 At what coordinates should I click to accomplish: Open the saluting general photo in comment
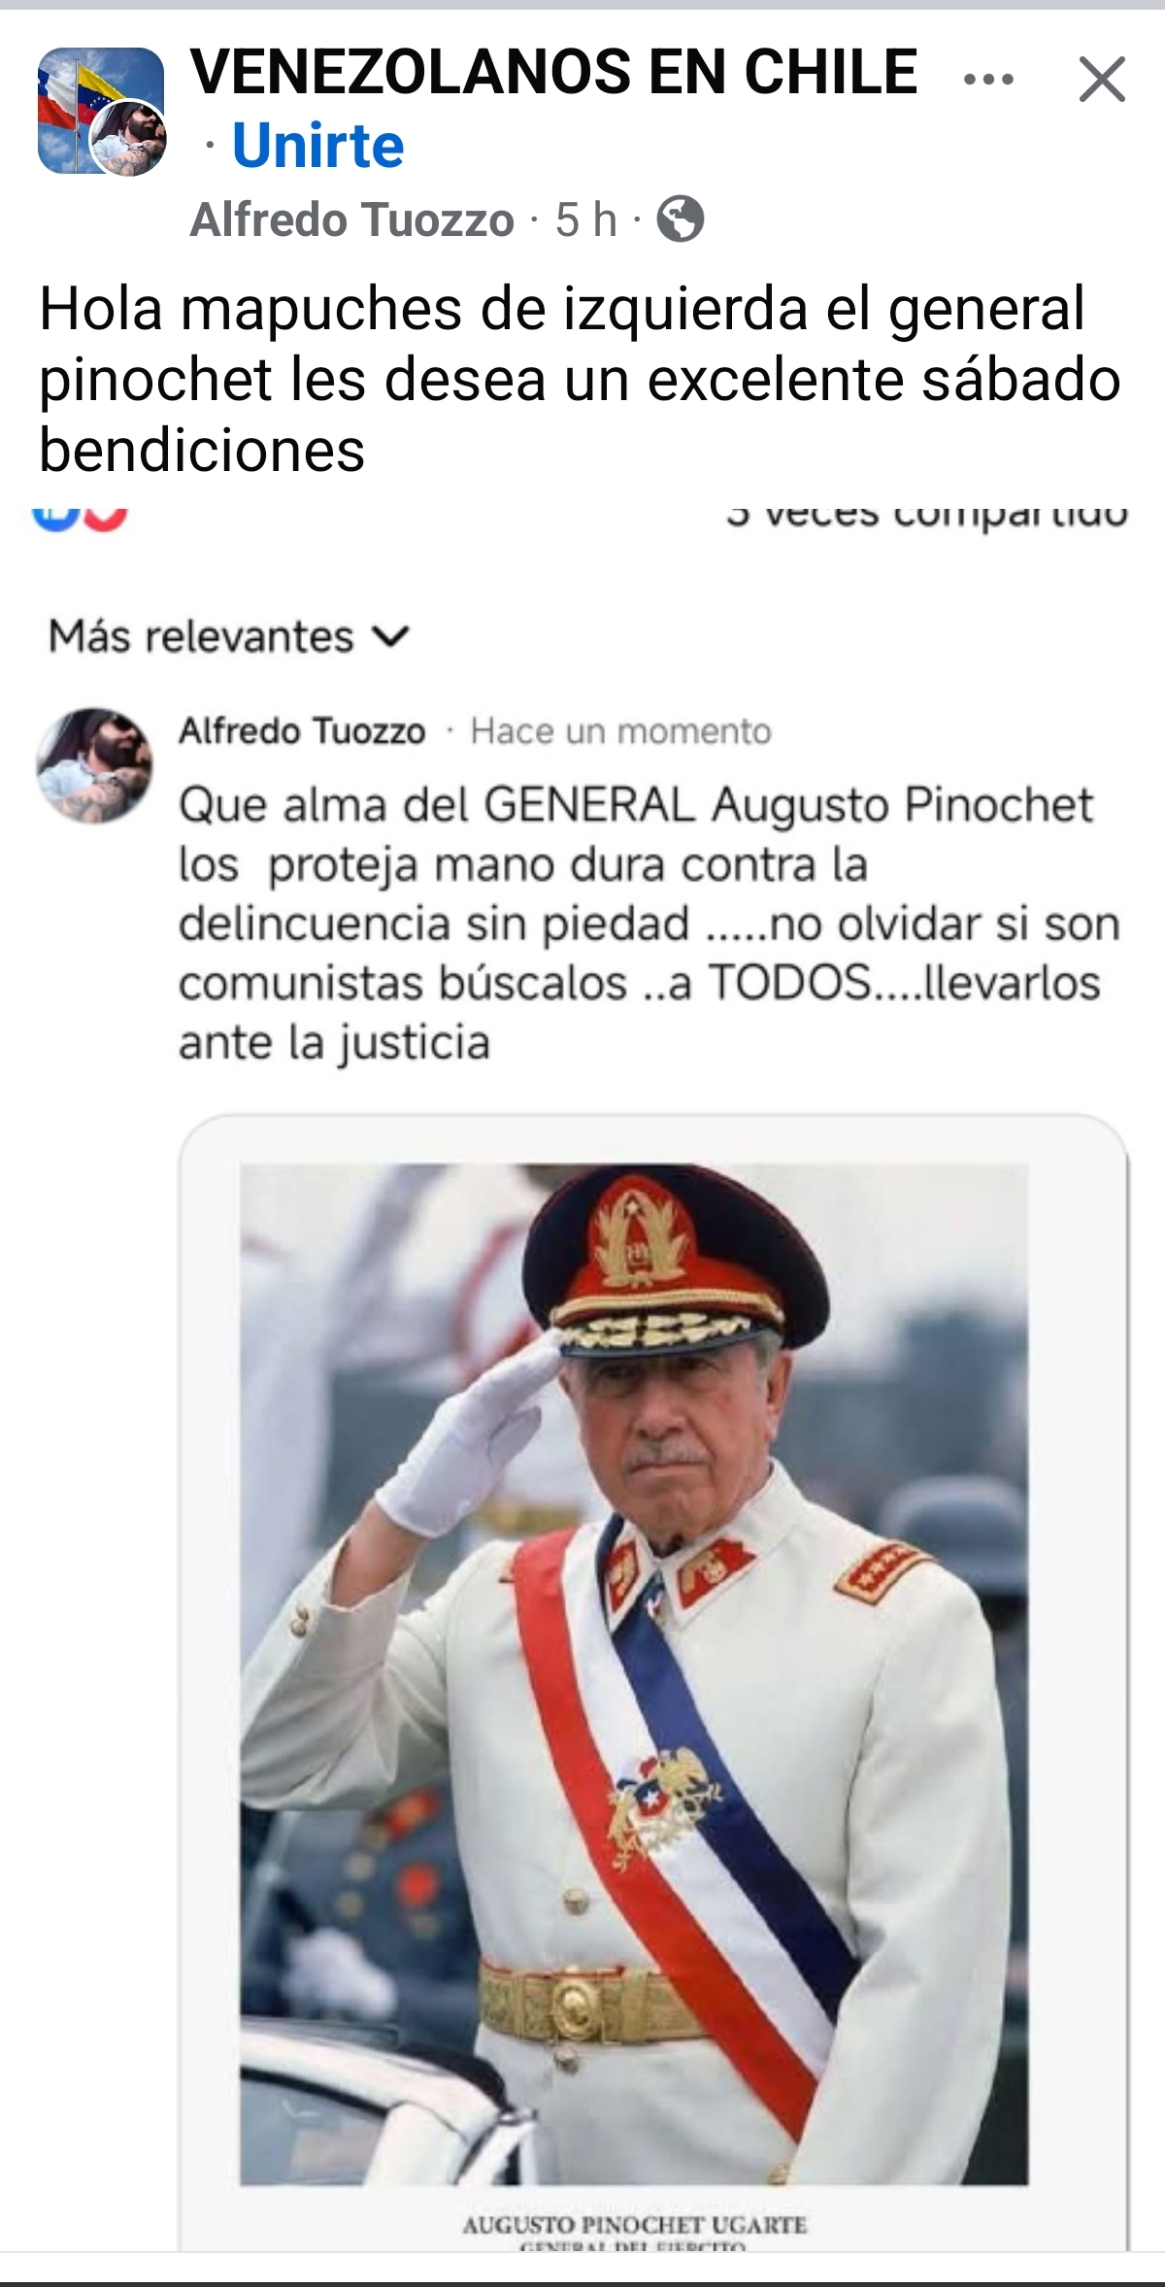pyautogui.click(x=634, y=1674)
